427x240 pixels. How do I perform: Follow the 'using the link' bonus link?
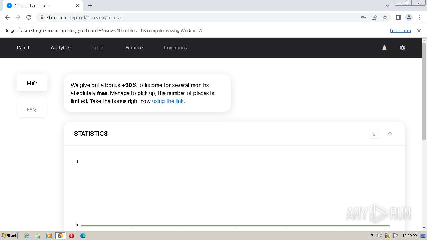tap(168, 101)
